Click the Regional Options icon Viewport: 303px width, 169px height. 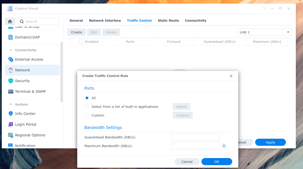(x=11, y=135)
